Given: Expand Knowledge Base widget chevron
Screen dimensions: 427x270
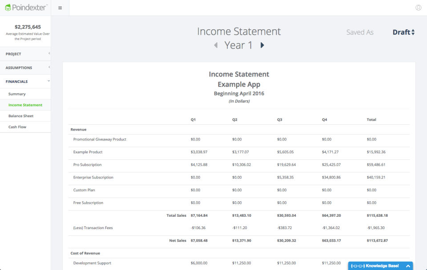Looking at the screenshot, I should [408, 266].
